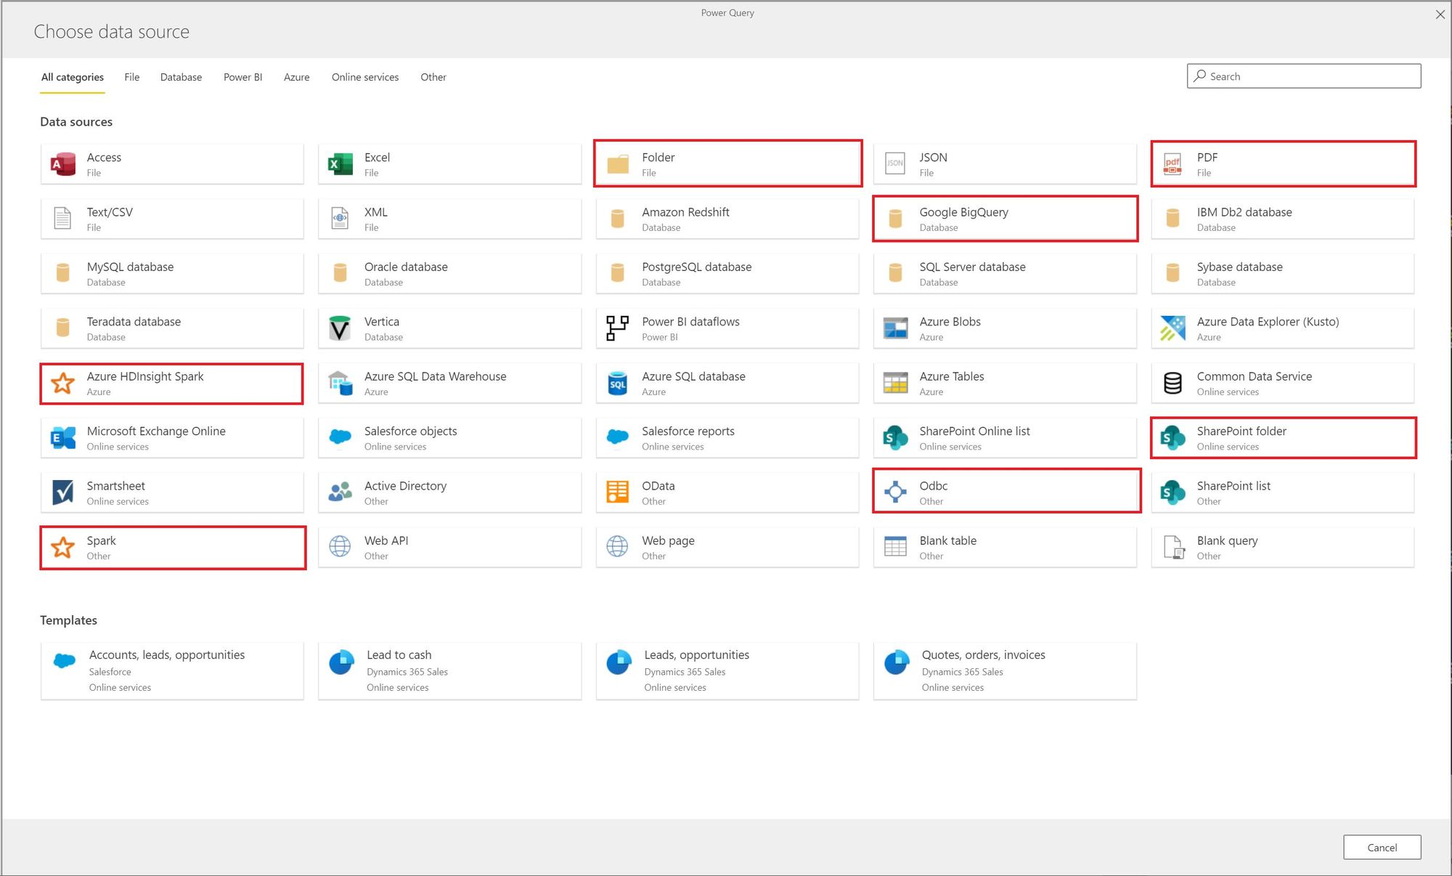Open Quotes, orders, invoices template
The width and height of the screenshot is (1452, 876).
pyautogui.click(x=1005, y=670)
